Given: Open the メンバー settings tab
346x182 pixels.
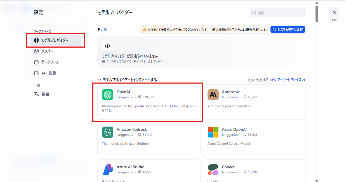Looking at the screenshot, I should click(x=47, y=51).
